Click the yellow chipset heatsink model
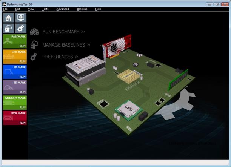231x167 pixels. point(129,76)
